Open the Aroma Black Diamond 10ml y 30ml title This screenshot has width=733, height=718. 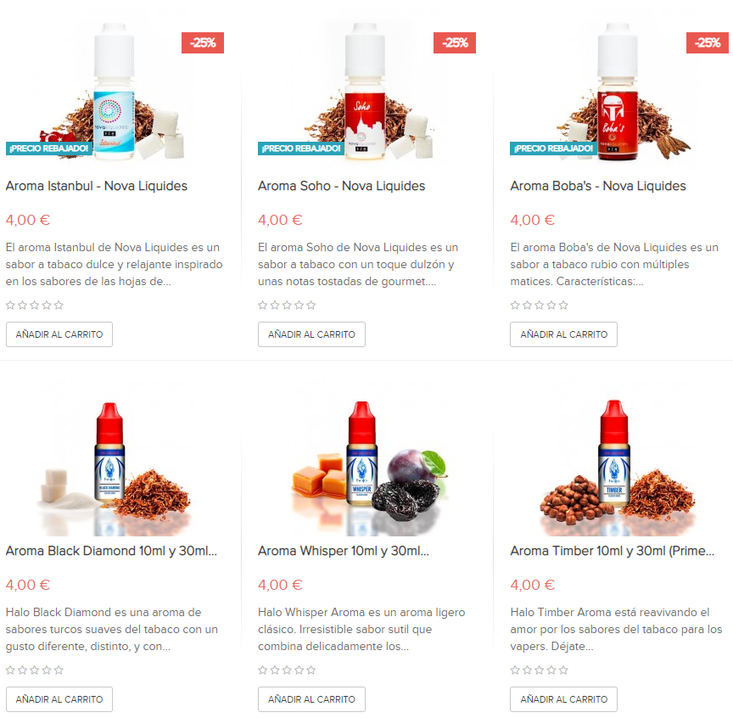(x=111, y=551)
